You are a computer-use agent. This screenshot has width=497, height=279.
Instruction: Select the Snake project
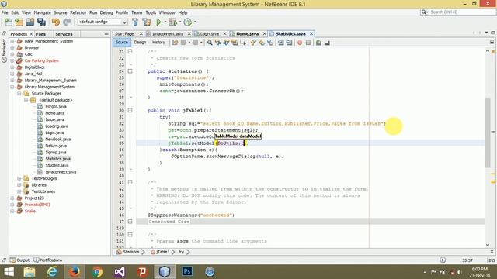[30, 211]
